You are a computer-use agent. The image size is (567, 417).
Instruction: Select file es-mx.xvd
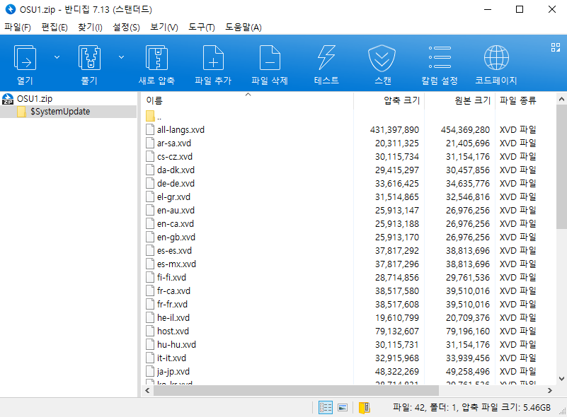[176, 264]
